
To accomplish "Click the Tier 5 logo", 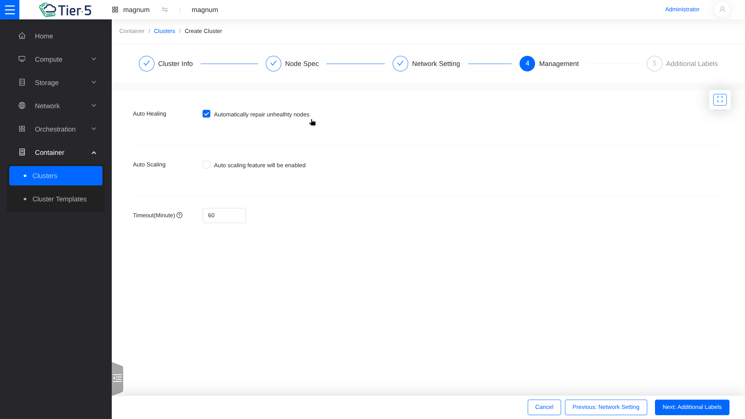I will coord(65,10).
